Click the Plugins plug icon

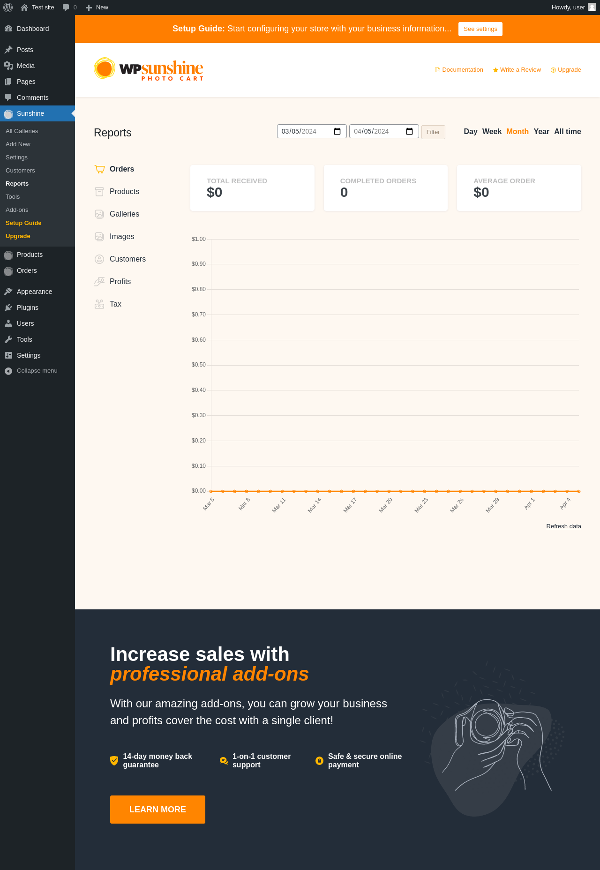coord(8,307)
